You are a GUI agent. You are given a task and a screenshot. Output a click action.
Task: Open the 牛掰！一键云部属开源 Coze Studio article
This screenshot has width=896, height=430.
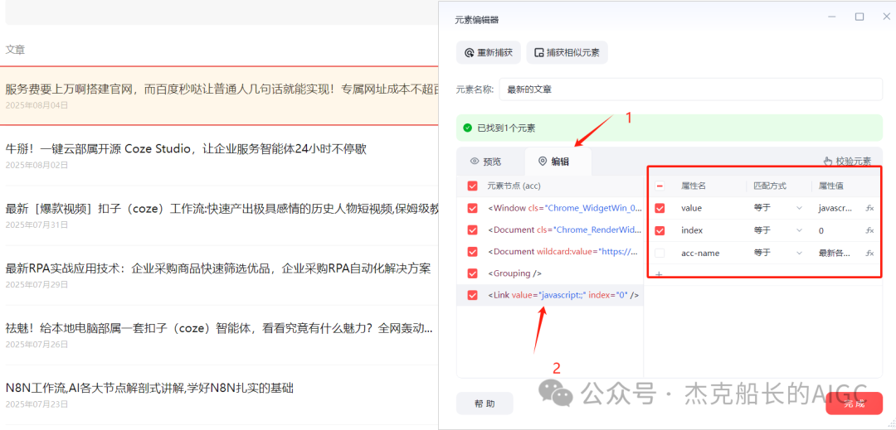click(x=186, y=149)
